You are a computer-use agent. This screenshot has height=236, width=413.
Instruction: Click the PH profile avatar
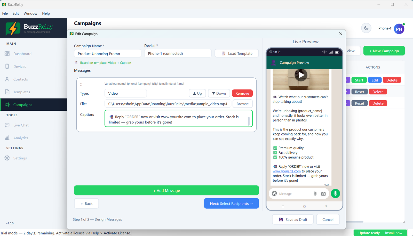pos(399,29)
